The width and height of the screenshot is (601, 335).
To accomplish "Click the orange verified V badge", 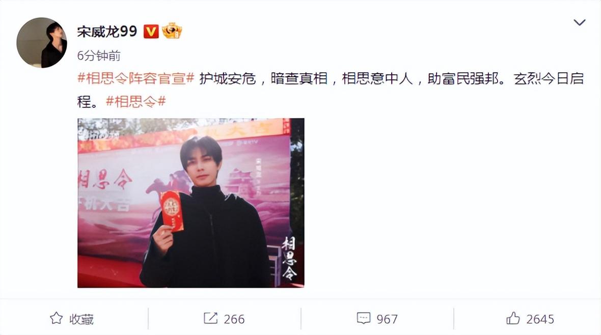I will [151, 32].
